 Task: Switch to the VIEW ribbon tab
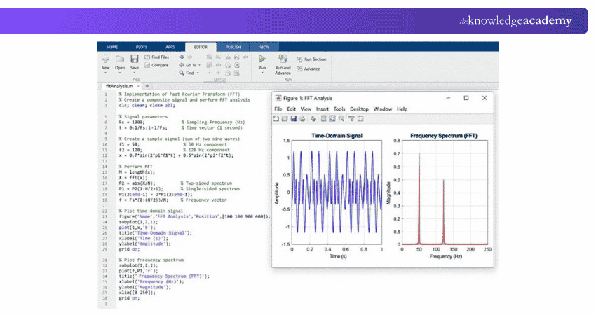point(264,47)
